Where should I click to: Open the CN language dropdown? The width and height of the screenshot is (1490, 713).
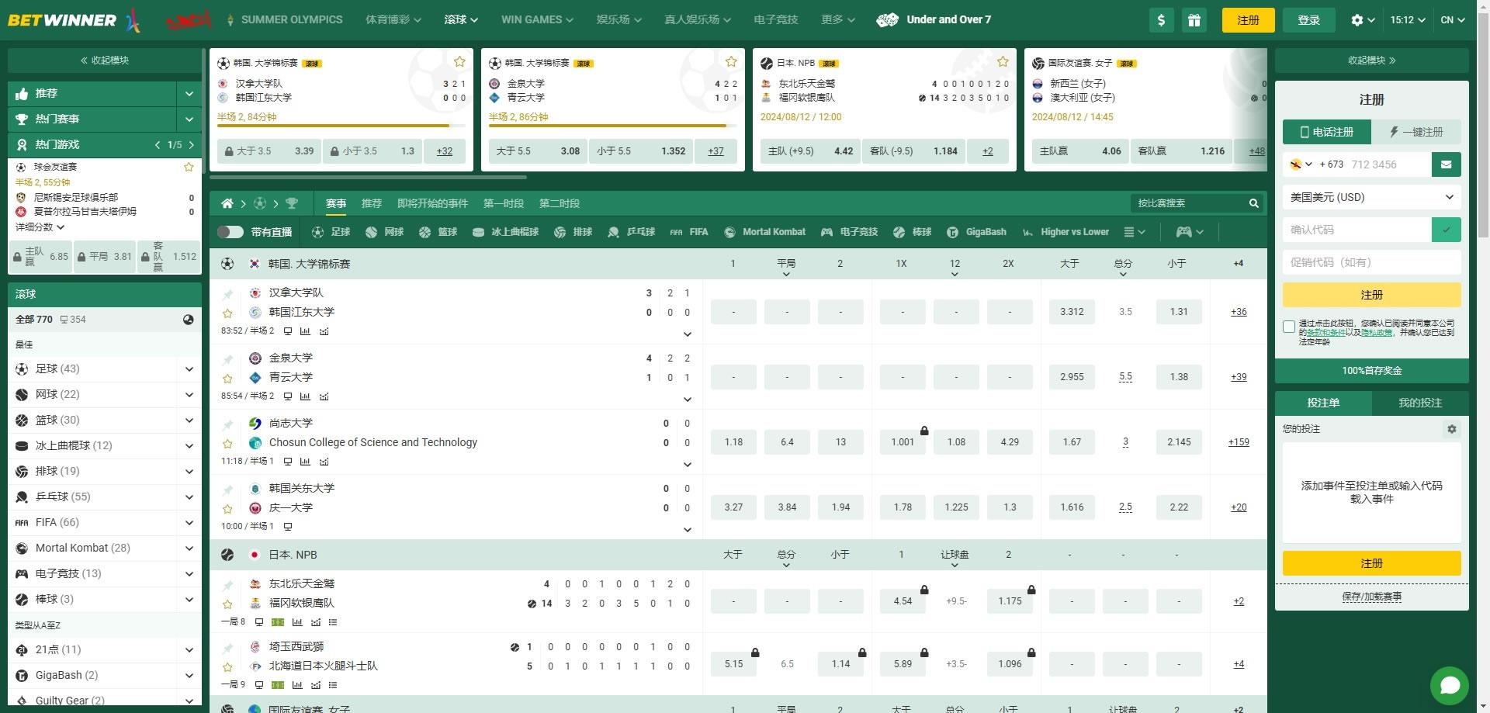(1452, 20)
